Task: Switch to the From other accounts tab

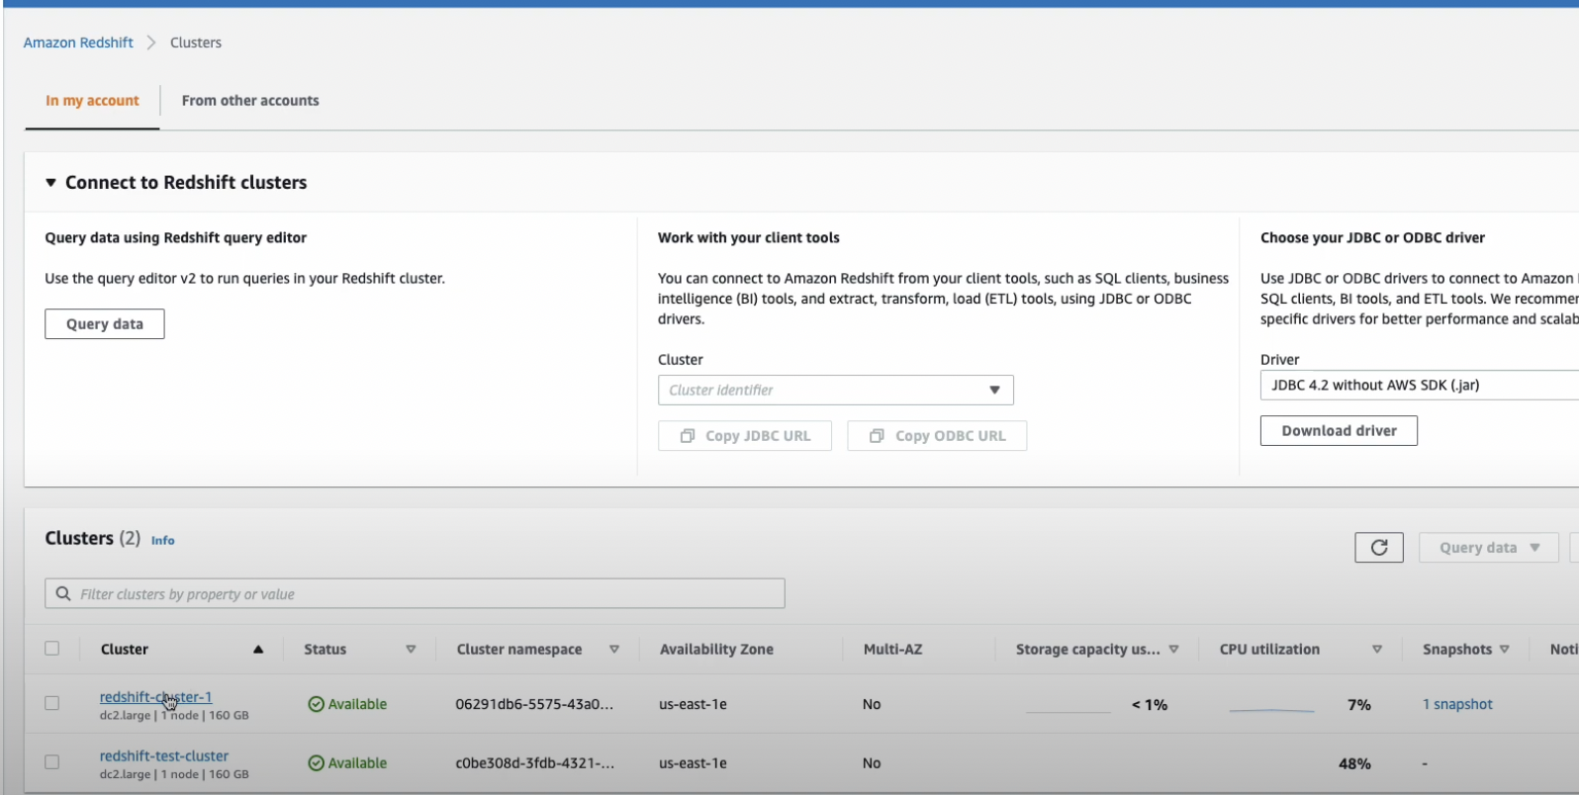Action: pyautogui.click(x=250, y=101)
